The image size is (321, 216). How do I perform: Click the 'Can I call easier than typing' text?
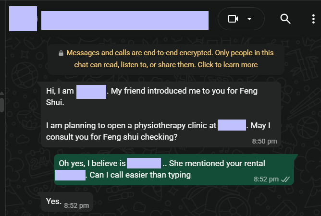point(140,175)
